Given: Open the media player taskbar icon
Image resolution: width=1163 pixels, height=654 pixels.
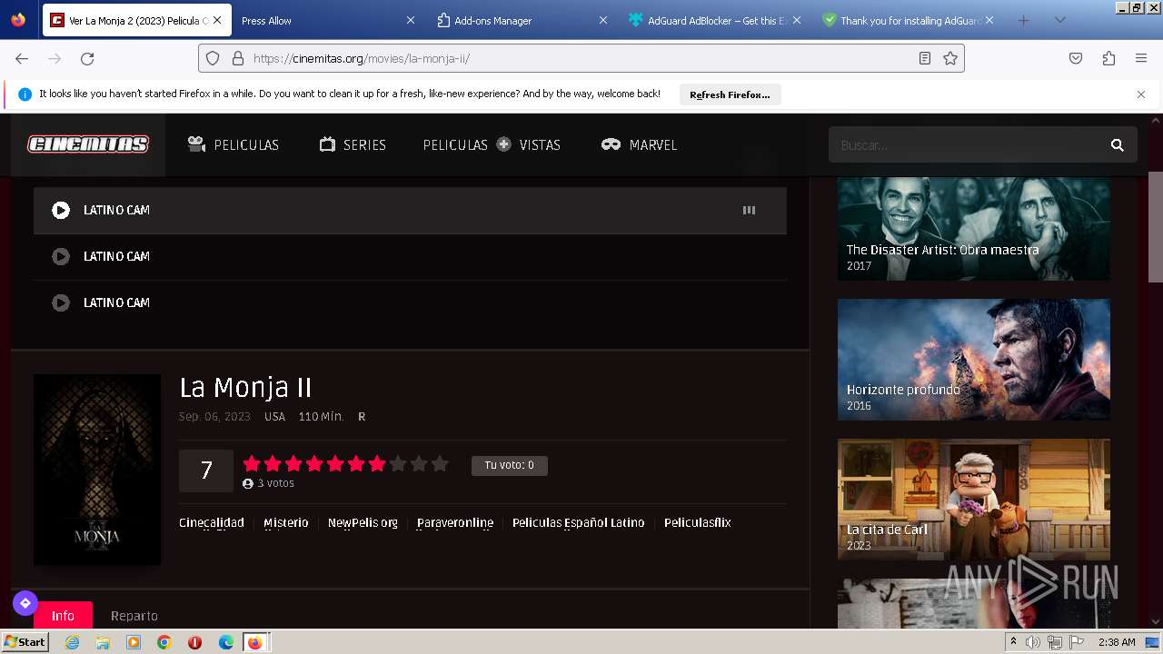Looking at the screenshot, I should pos(134,642).
